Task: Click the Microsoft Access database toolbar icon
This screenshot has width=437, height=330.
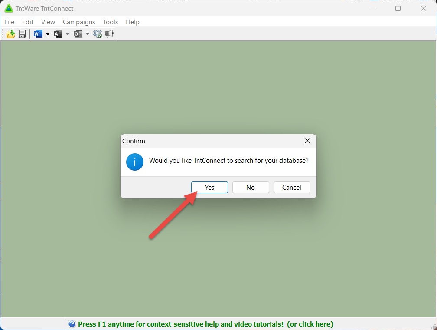Action: click(58, 34)
